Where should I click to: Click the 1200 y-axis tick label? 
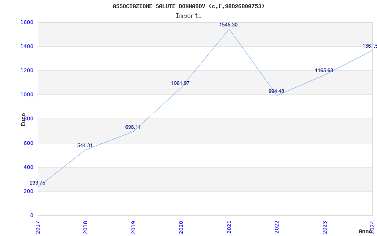[x=27, y=70]
